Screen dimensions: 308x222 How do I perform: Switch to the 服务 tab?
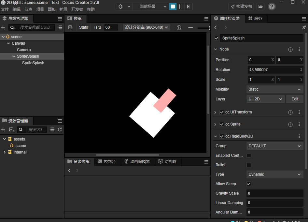coord(255,19)
